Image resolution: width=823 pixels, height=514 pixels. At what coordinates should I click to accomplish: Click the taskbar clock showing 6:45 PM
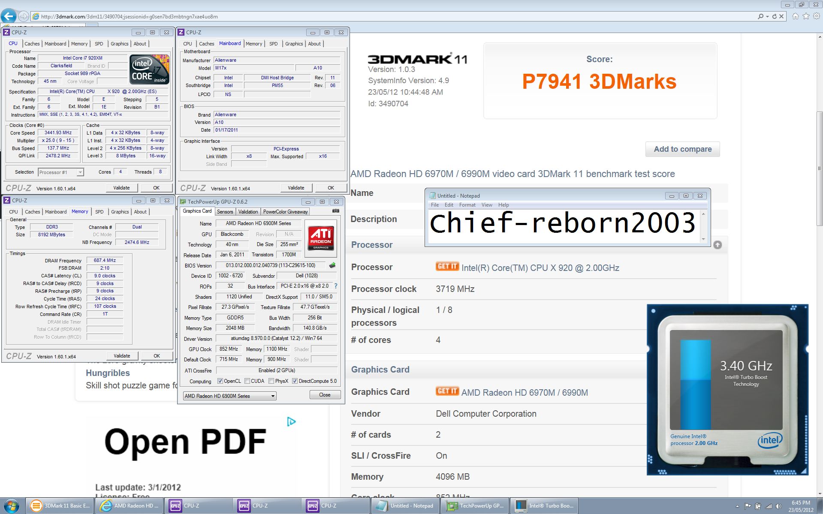tap(801, 506)
